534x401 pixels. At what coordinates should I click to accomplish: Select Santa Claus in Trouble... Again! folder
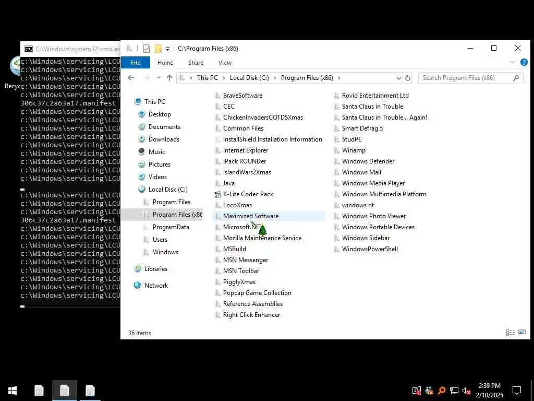[x=384, y=117]
